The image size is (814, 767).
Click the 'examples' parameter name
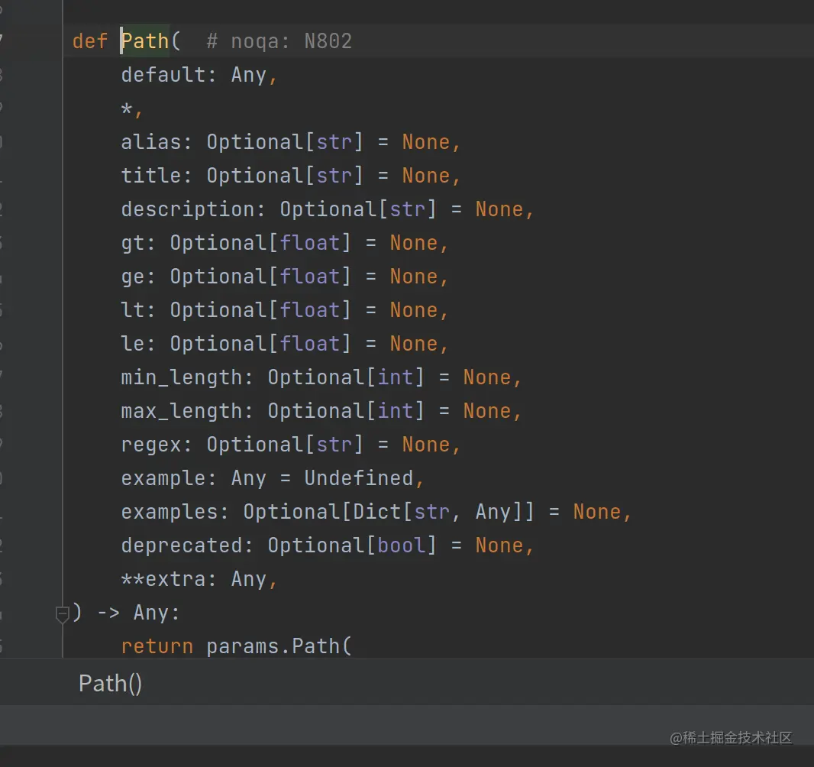tap(170, 512)
